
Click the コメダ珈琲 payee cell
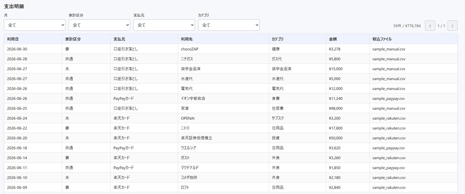click(x=223, y=177)
